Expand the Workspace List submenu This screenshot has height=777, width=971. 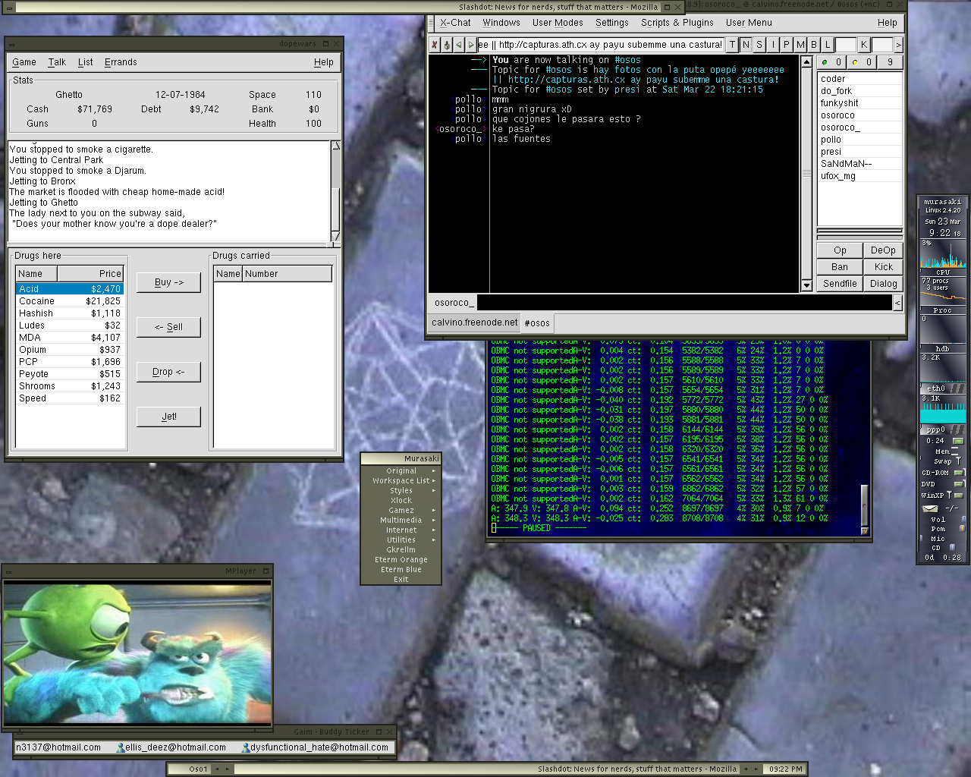401,480
